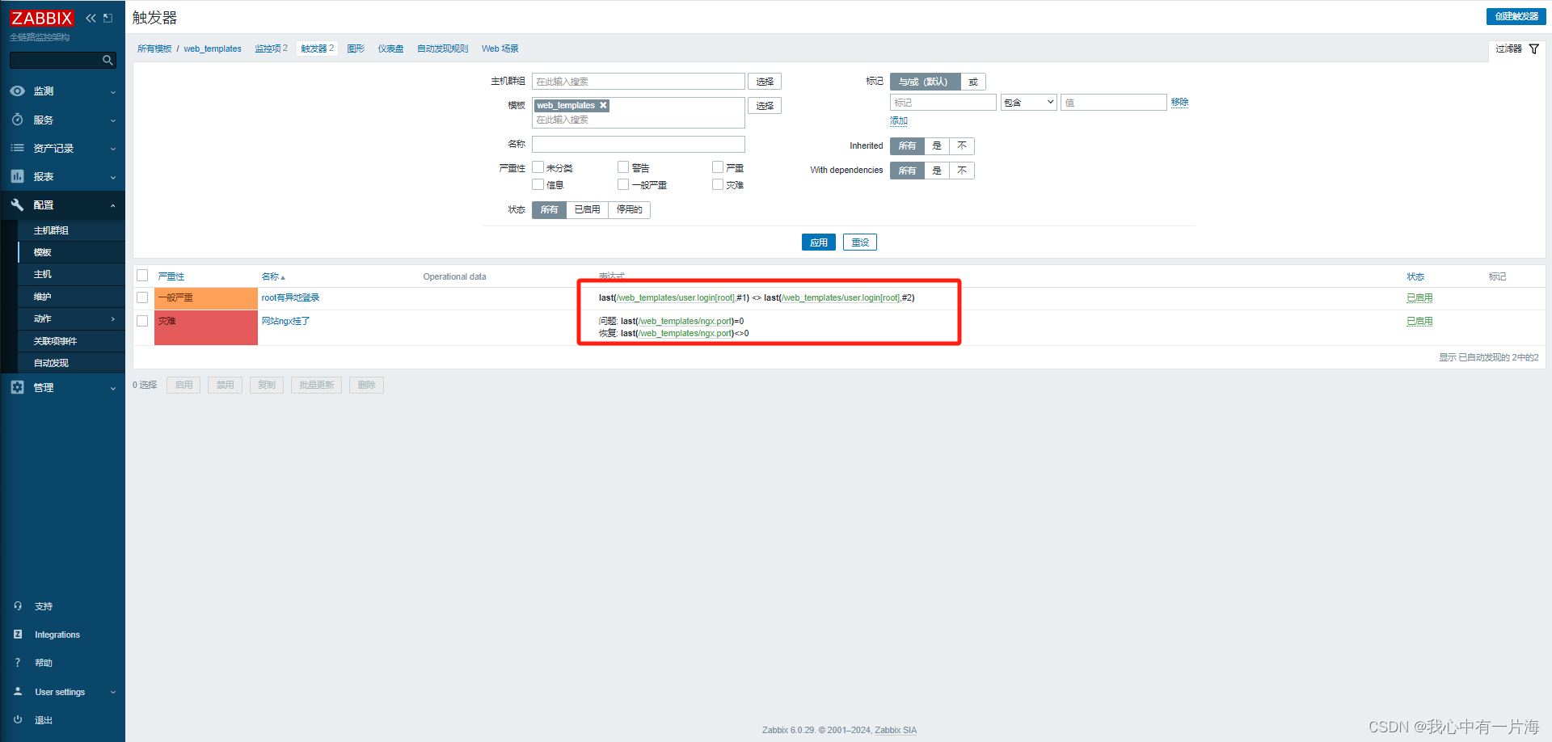Open the 所有模板 breadcrumb link
Image resolution: width=1552 pixels, height=742 pixels.
[154, 48]
